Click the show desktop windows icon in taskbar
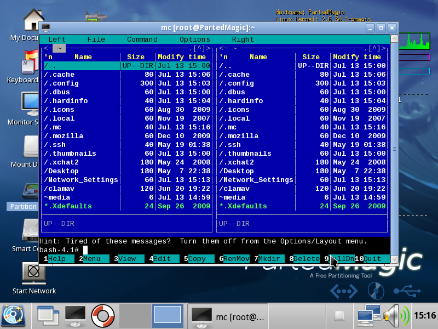Viewport: 438px width, 329px height. [48, 315]
